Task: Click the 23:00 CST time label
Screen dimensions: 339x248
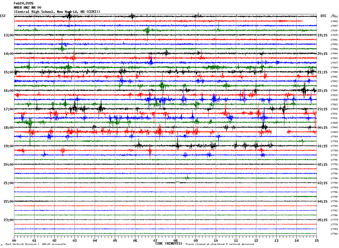Action: click(9, 220)
